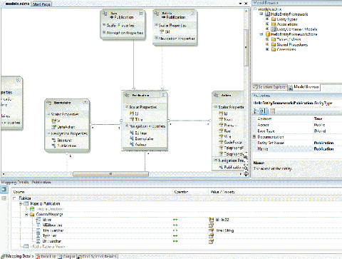Click the HelloEntityFramework model icon

(268, 14)
